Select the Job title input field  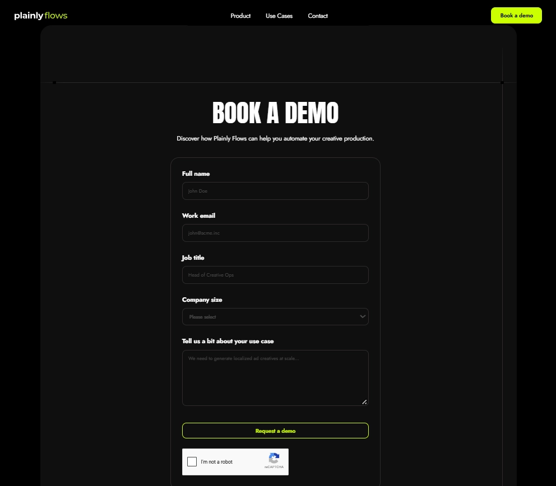click(x=275, y=275)
